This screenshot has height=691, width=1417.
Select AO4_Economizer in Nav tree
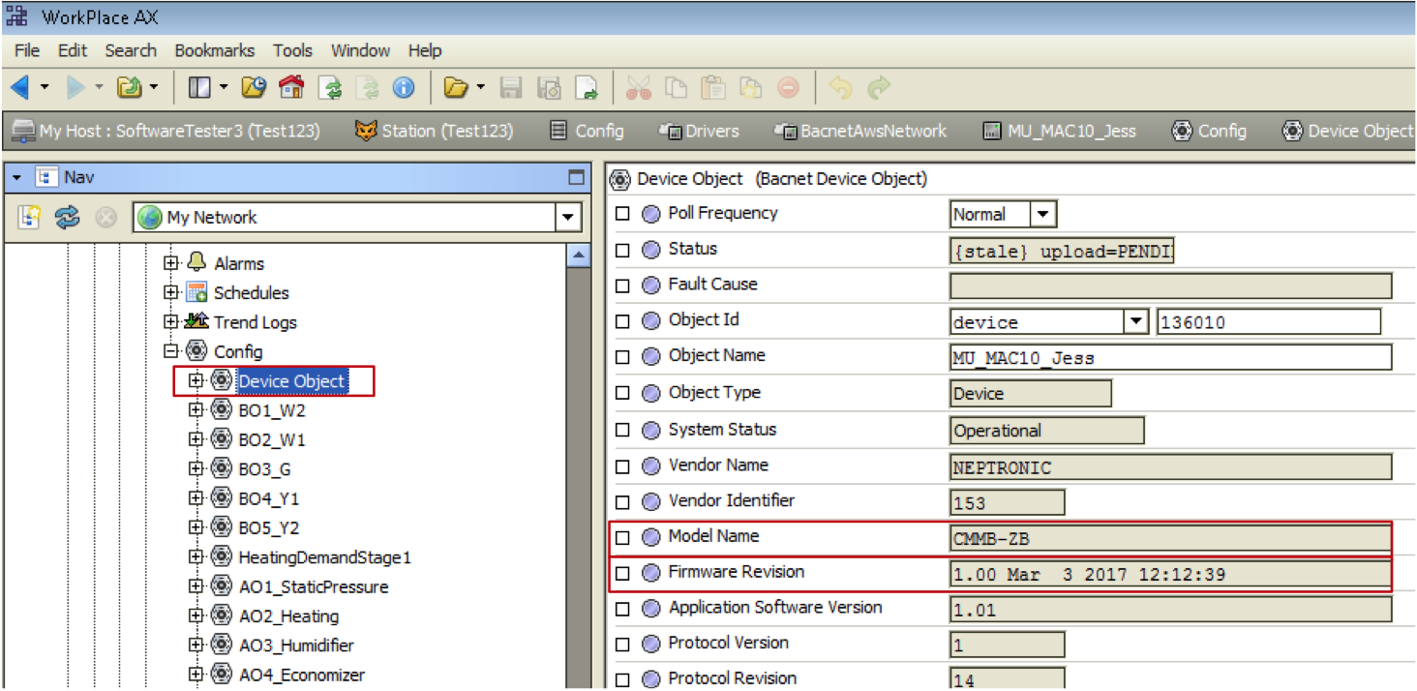[301, 675]
